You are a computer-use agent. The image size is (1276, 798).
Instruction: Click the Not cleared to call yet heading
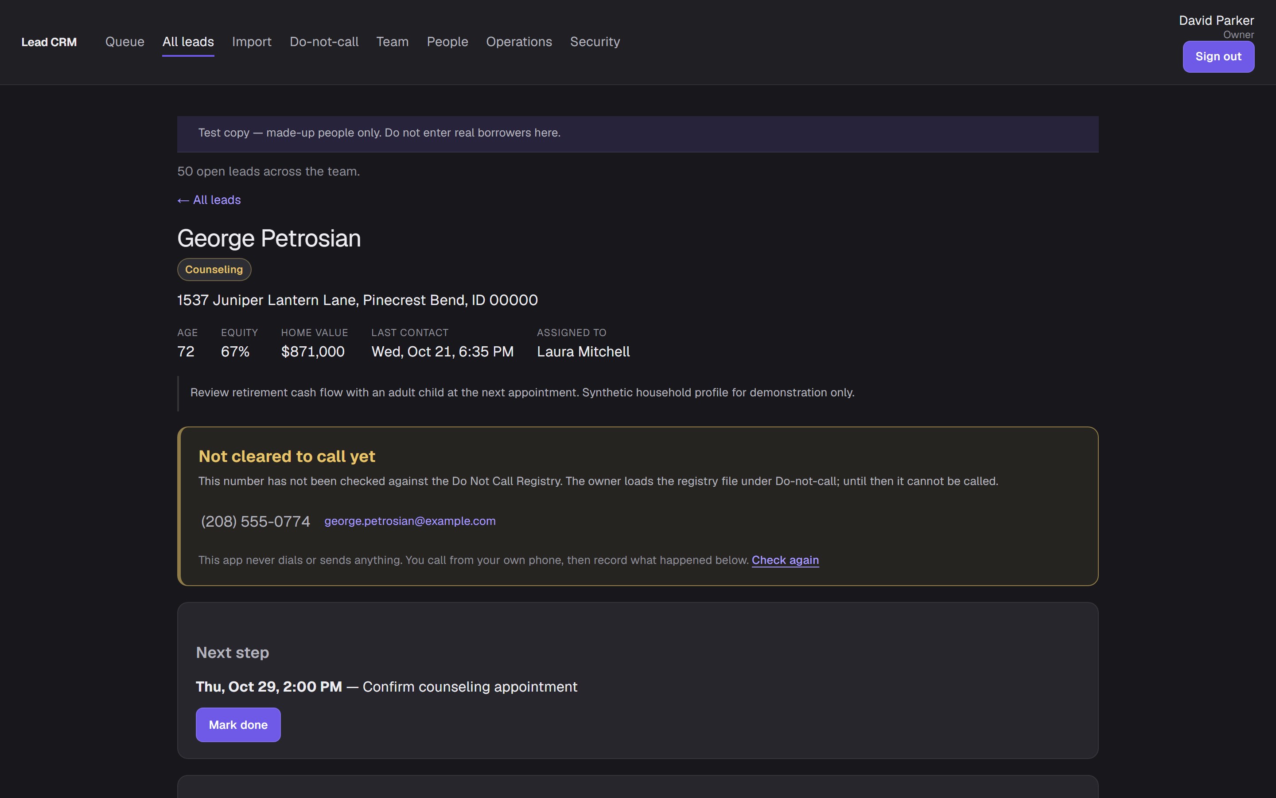[287, 457]
